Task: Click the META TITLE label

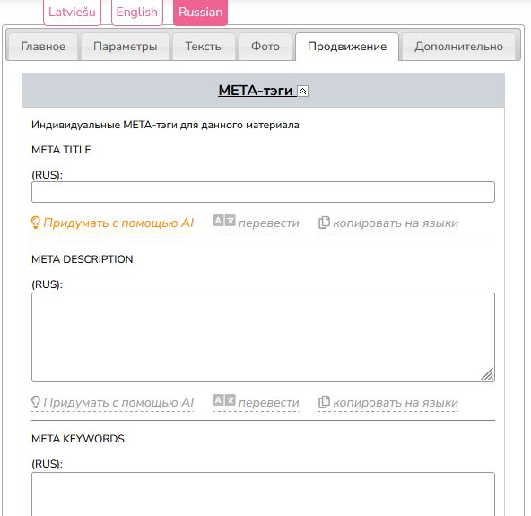Action: pyautogui.click(x=61, y=150)
